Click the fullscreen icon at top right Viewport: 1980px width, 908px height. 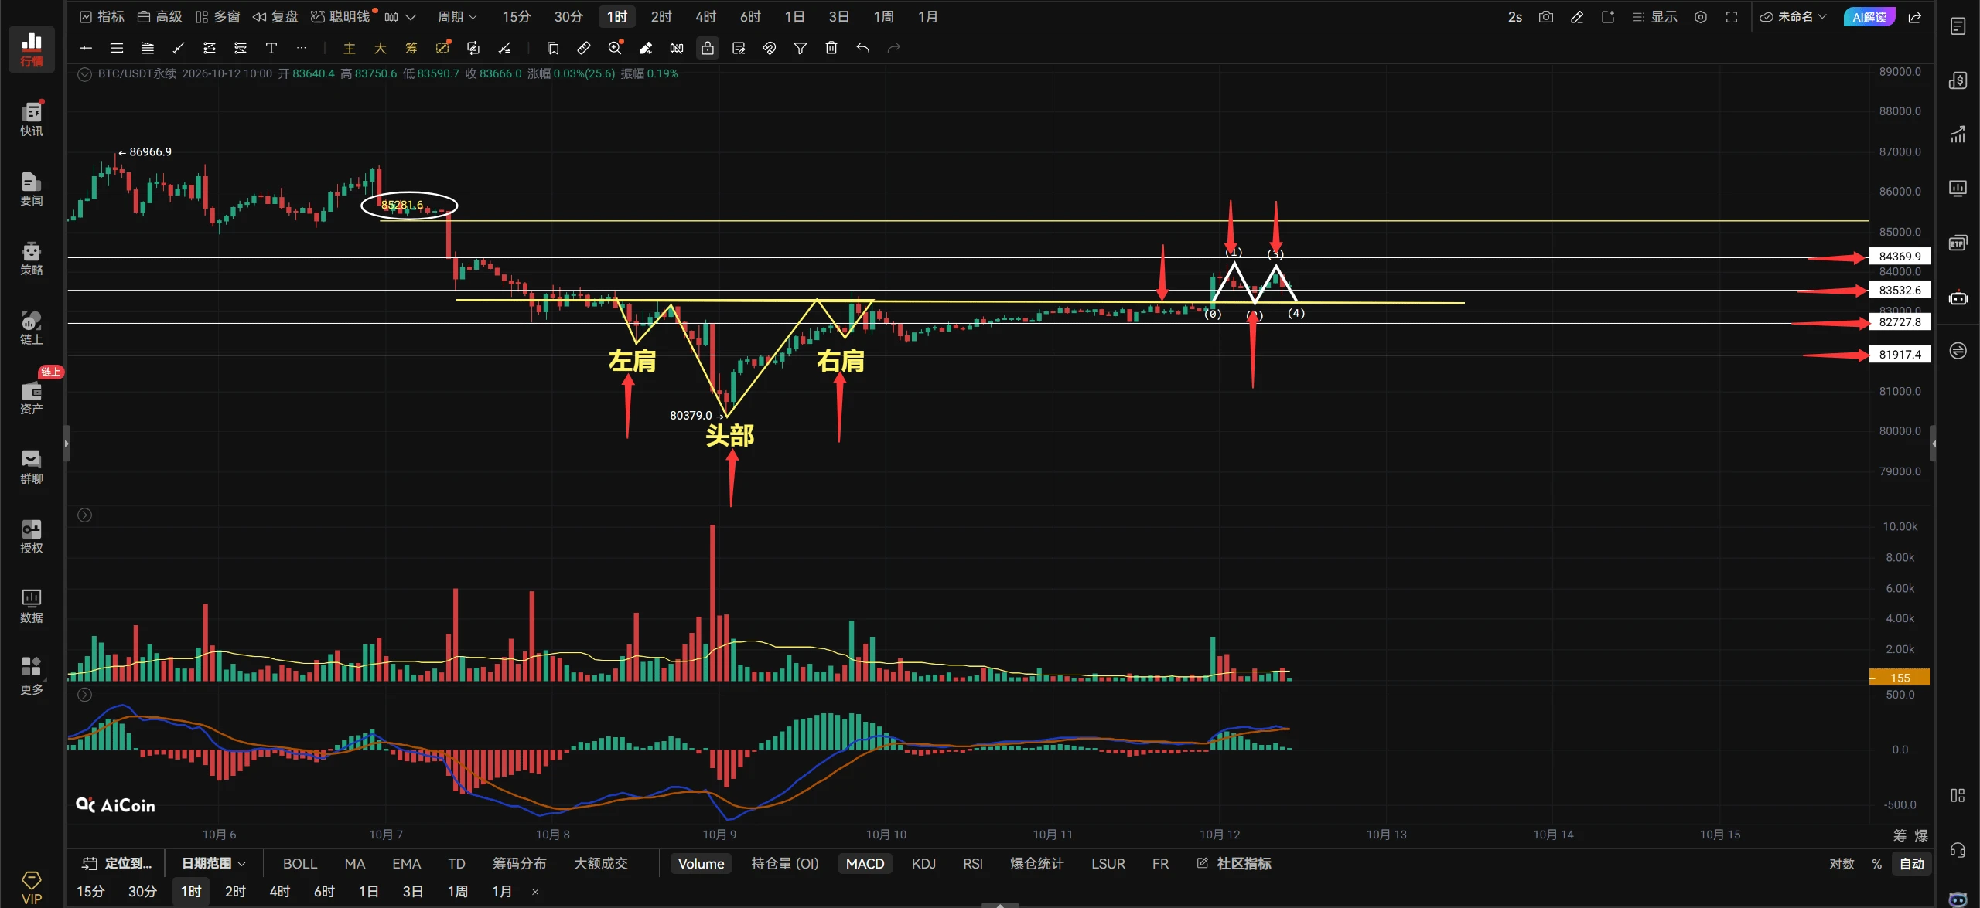1732,17
